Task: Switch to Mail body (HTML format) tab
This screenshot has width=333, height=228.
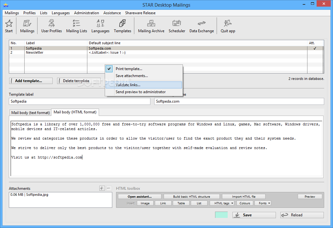Action: coord(75,112)
